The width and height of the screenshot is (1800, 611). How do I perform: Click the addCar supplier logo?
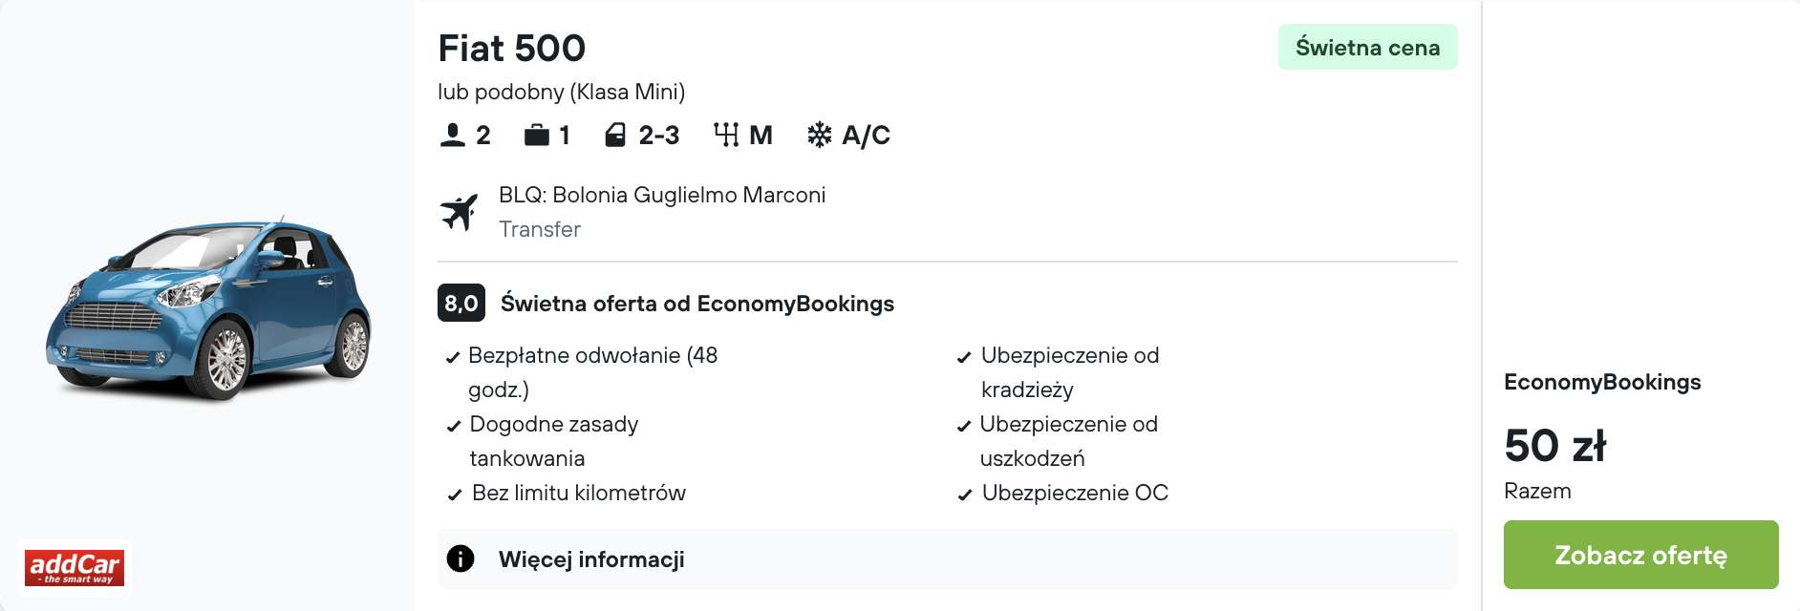point(75,568)
